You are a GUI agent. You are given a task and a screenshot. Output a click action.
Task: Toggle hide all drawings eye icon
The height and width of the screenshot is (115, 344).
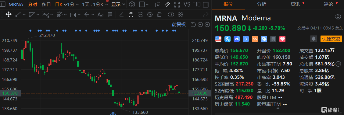tap(150, 15)
